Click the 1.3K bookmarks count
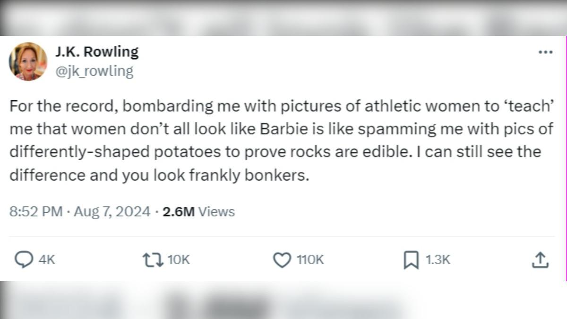 click(x=438, y=259)
